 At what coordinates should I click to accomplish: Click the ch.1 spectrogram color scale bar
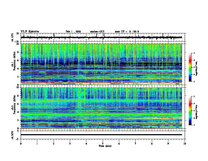pos(190,67)
